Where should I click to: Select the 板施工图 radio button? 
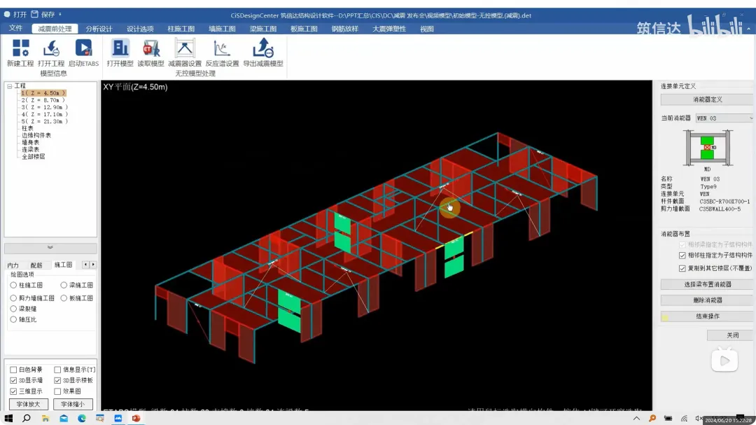coord(64,298)
